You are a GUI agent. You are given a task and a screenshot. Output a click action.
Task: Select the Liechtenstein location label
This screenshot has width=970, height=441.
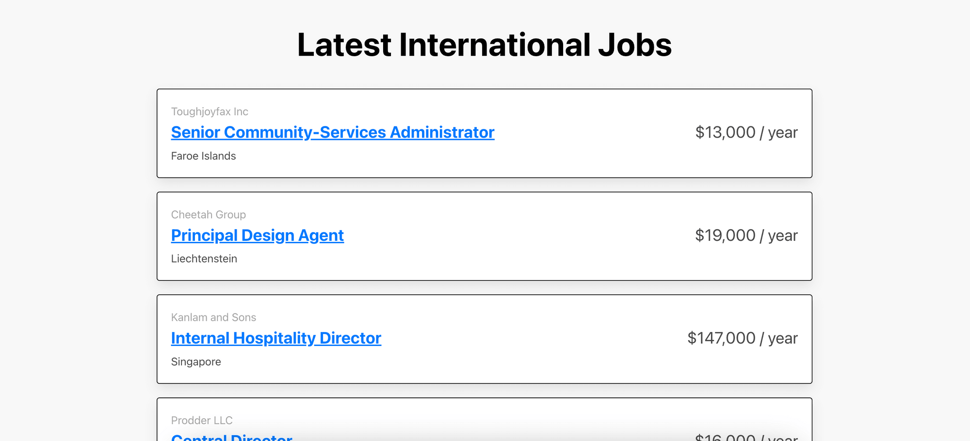pyautogui.click(x=204, y=259)
